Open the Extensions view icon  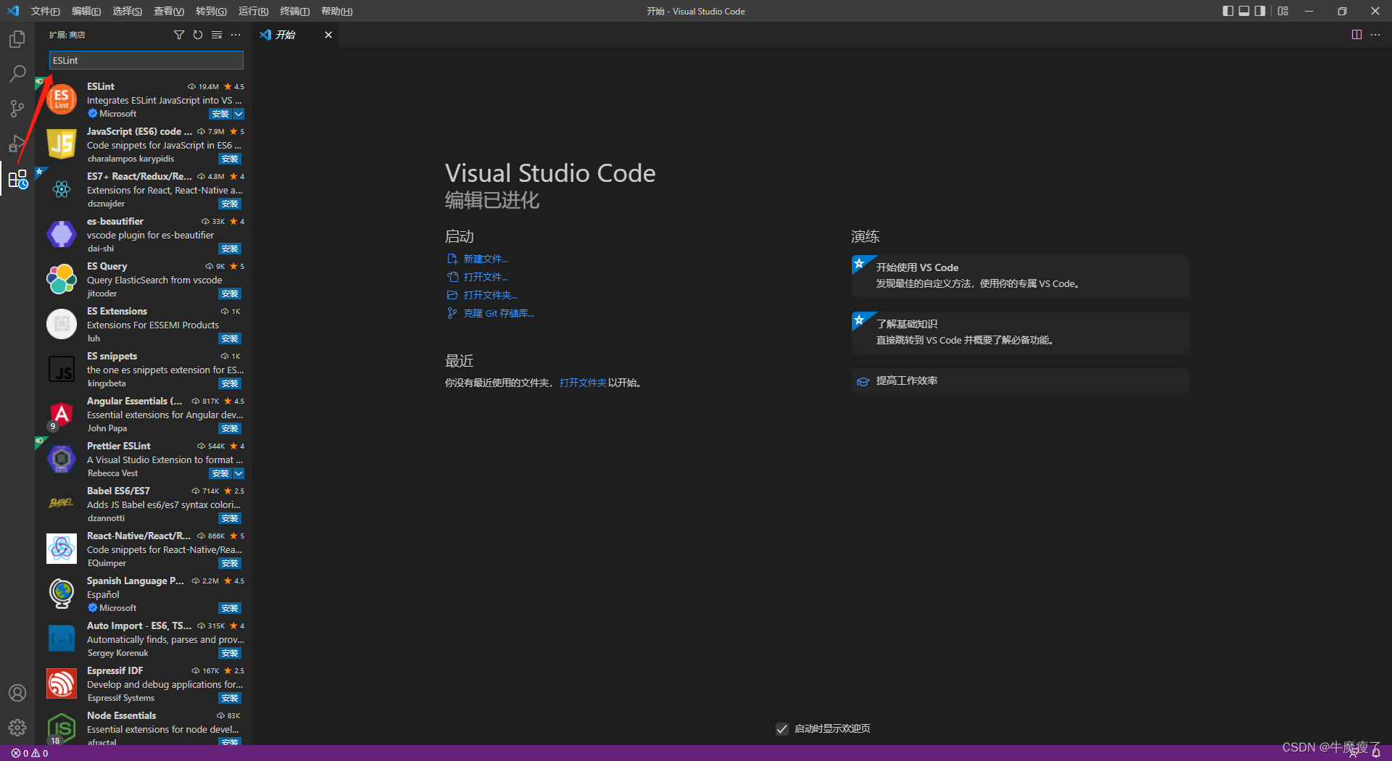tap(17, 178)
